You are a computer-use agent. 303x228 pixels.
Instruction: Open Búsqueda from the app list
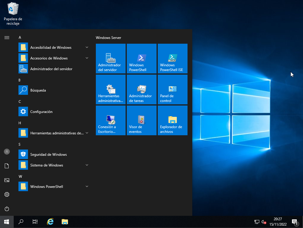pyautogui.click(x=54, y=90)
